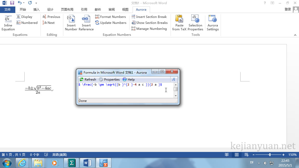This screenshot has height=168, width=299.
Task: Open Format Numbers
Action: coord(110,17)
